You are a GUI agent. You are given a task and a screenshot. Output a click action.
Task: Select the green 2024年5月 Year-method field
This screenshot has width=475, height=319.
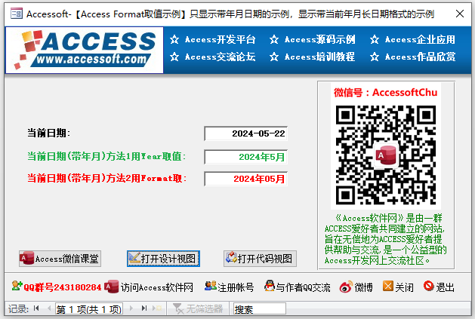[245, 157]
